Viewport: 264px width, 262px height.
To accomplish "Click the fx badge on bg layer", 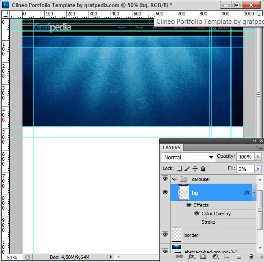I will pos(246,192).
